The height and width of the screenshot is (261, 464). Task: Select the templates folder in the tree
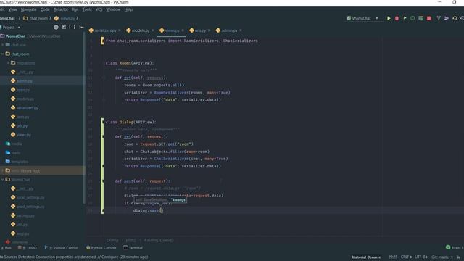20,162
